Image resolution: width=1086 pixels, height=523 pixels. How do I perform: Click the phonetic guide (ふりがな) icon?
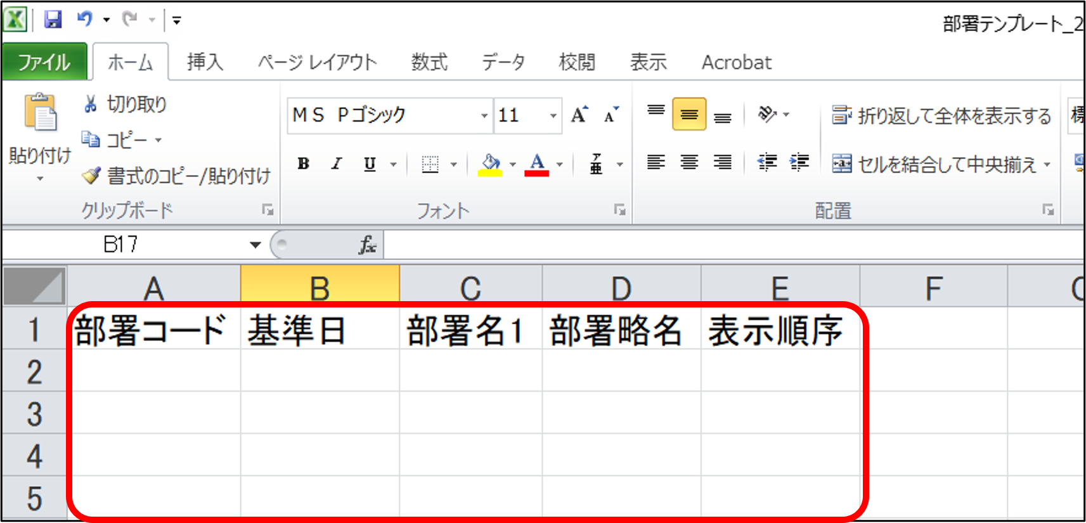[597, 164]
